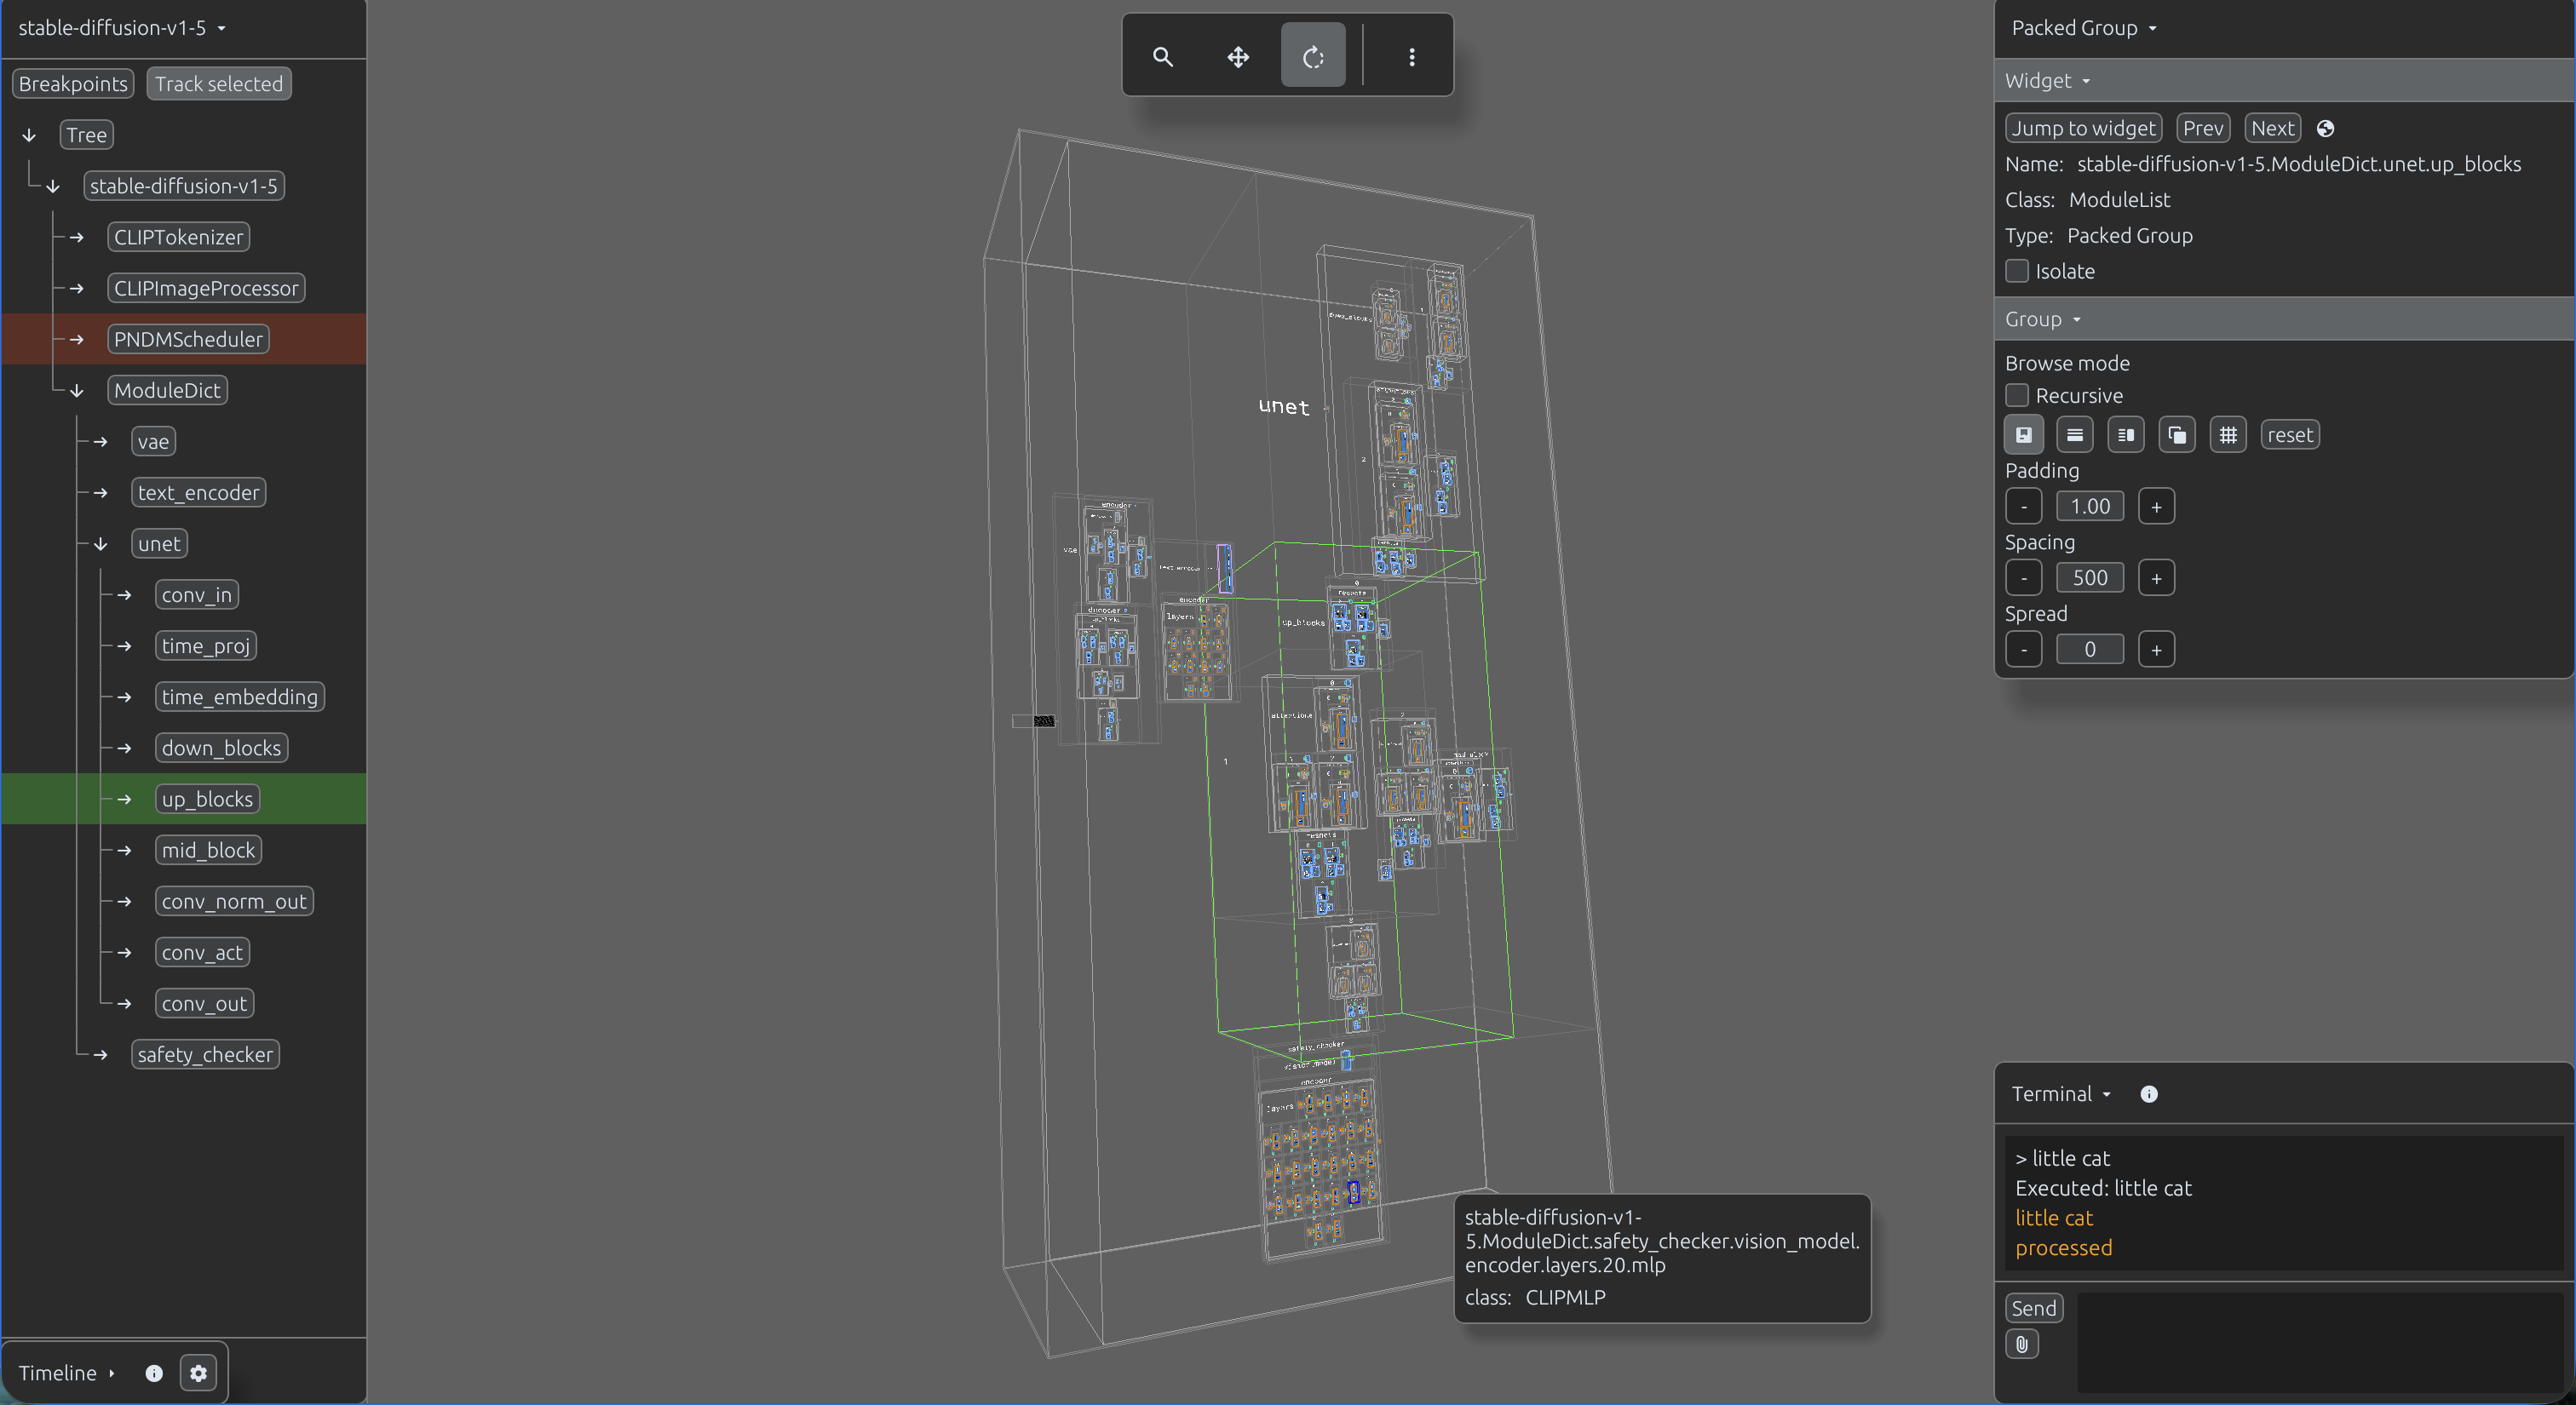Click arrow icon beside time_embedding
2576x1405 pixels.
click(125, 697)
